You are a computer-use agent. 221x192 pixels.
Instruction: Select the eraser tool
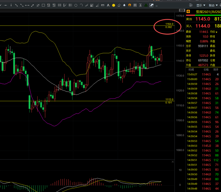point(119,6)
